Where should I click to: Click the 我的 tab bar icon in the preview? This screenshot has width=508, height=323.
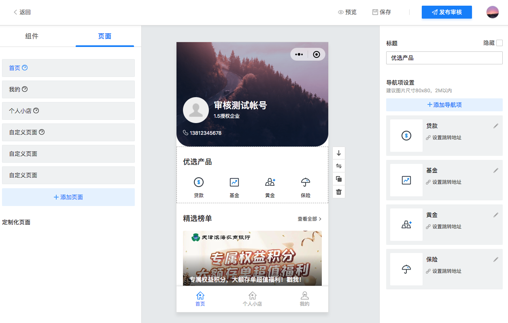305,295
